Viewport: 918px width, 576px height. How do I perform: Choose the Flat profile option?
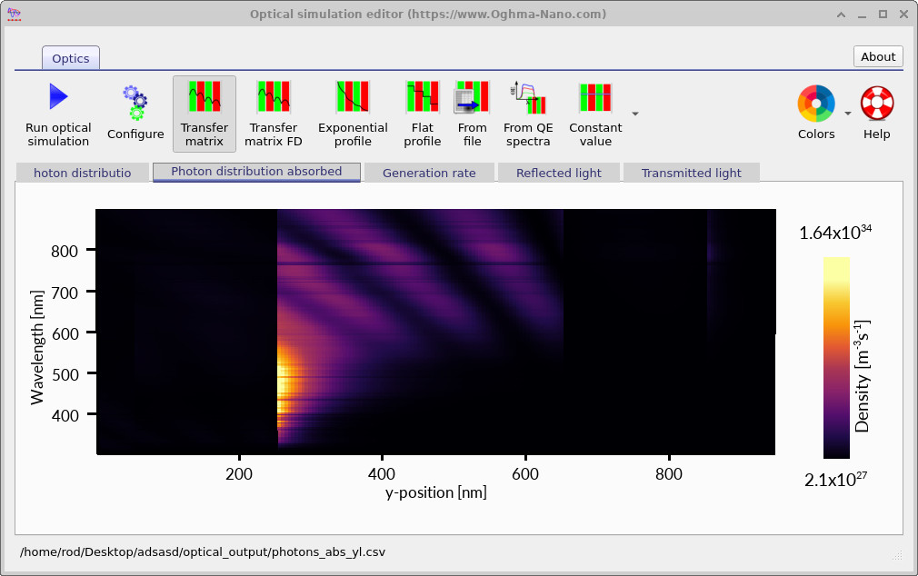point(422,114)
